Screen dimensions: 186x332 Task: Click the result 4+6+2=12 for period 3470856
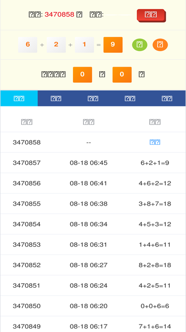click(x=155, y=183)
